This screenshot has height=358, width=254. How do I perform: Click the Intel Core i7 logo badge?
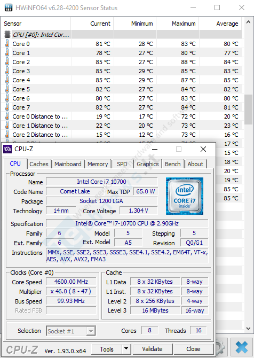(185, 196)
